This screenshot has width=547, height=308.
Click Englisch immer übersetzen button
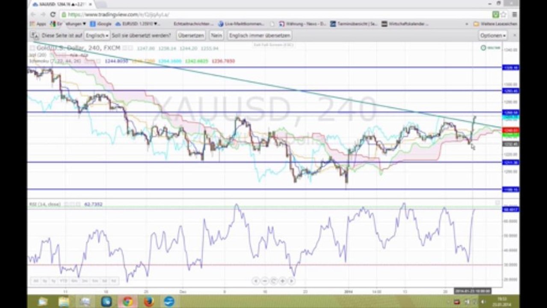coord(260,36)
